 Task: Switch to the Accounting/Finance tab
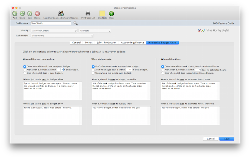pos(132,42)
